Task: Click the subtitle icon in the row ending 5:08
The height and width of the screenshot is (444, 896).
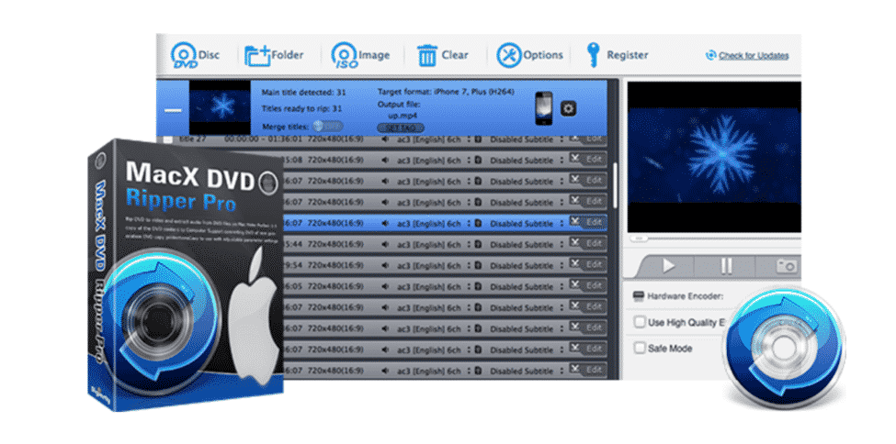Action: click(479, 161)
